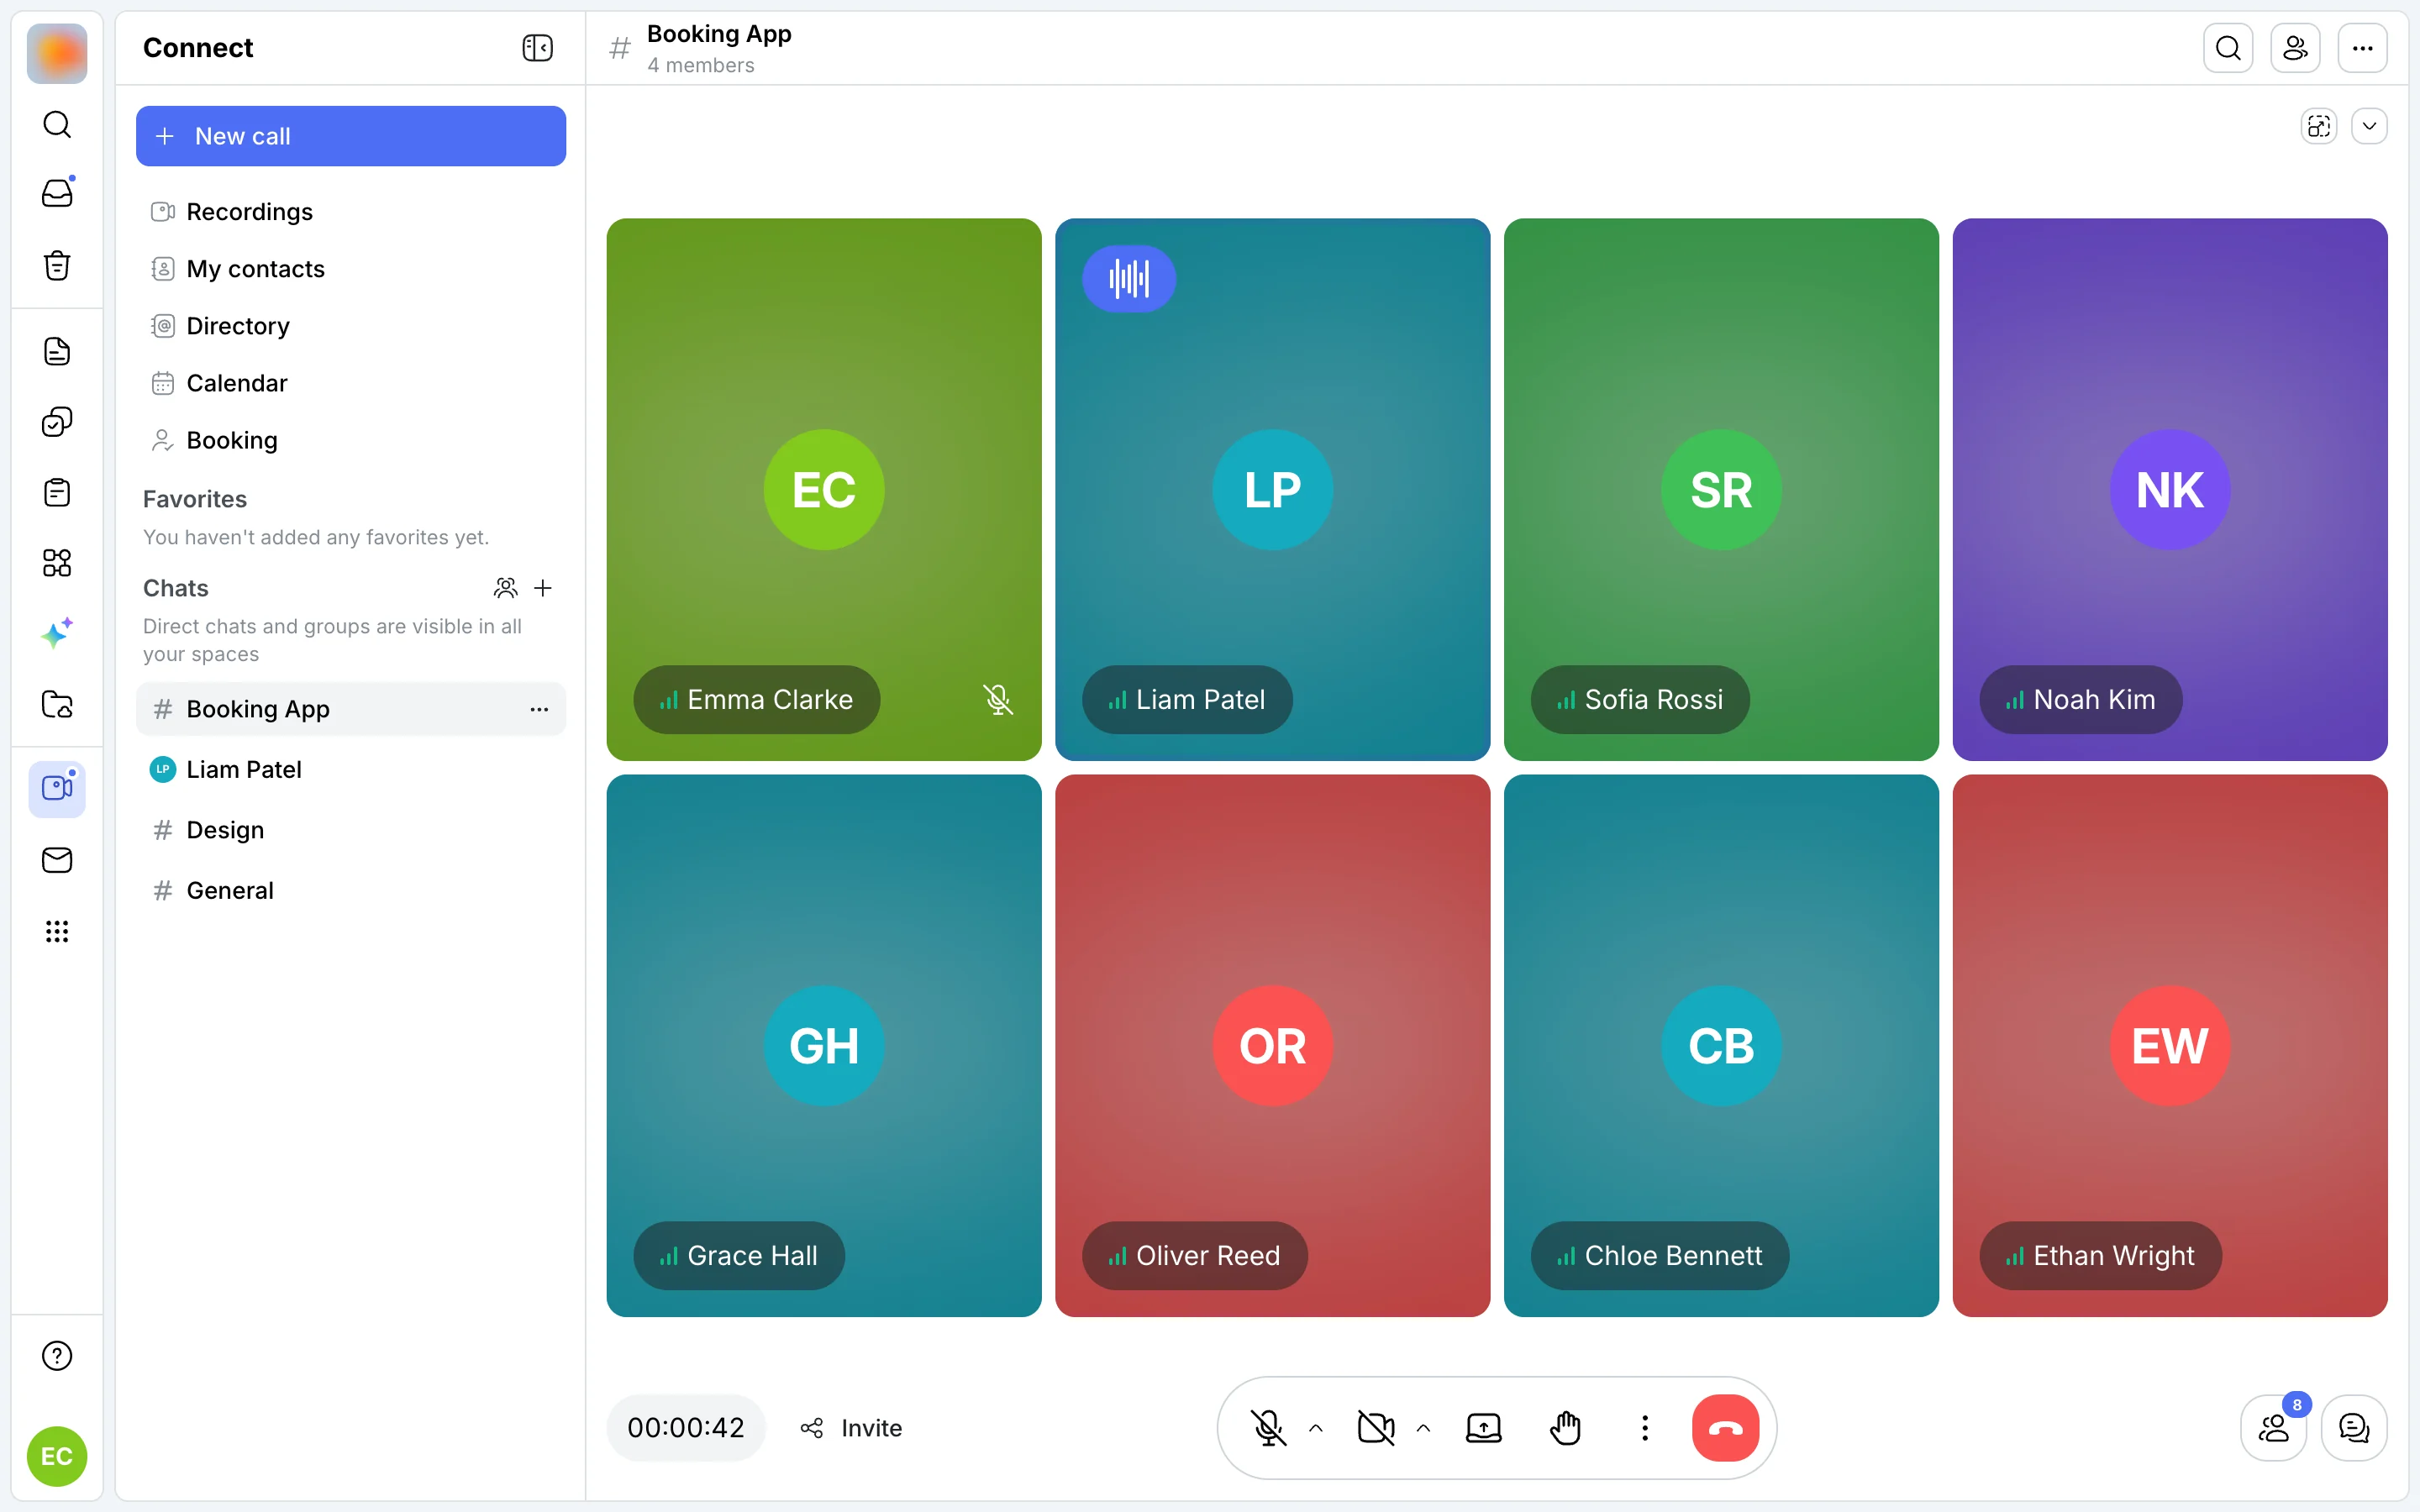2420x1512 pixels.
Task: Click Emma Clarke's muted mic indicator
Action: tap(997, 699)
